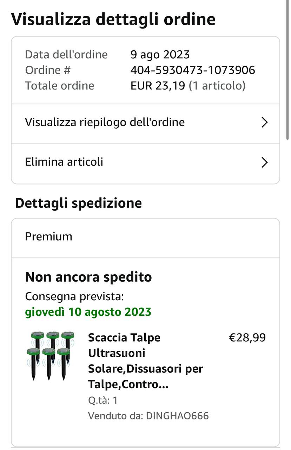Click the Dettagli spedizione section heading
The height and width of the screenshot is (450, 291).
[78, 203]
